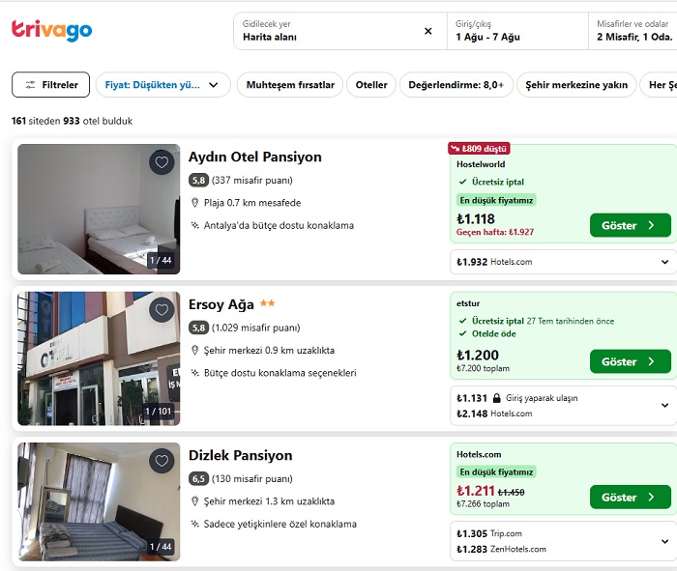The height and width of the screenshot is (571, 677).
Task: Click the ₺809 düştü price drop badge
Action: [x=480, y=149]
